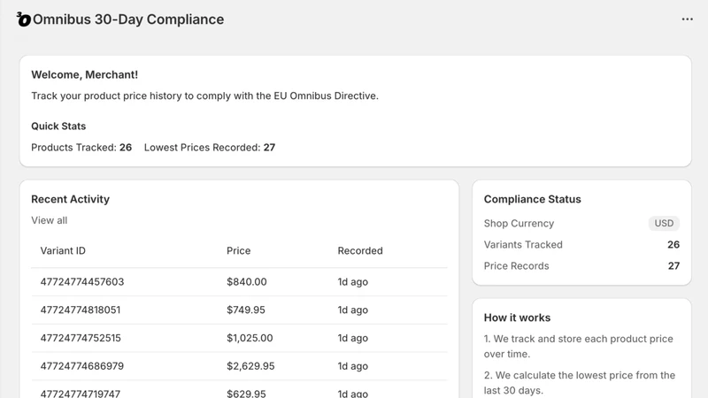Open the three-dot more options menu
Viewport: 708px width, 398px height.
pos(688,19)
